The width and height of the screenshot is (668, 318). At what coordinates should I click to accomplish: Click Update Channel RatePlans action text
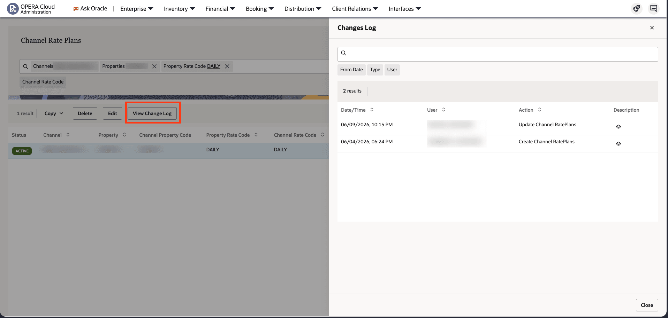(x=547, y=125)
